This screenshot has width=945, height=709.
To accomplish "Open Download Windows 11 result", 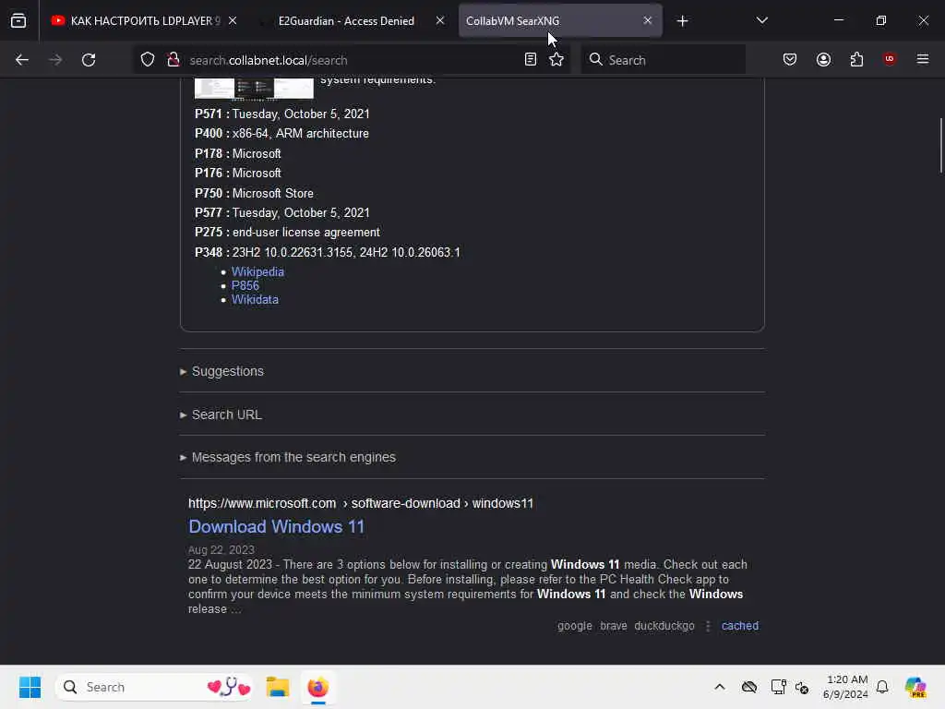I will [x=276, y=527].
